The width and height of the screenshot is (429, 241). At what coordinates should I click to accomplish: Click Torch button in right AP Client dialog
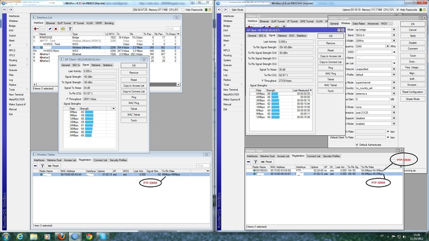(330, 91)
